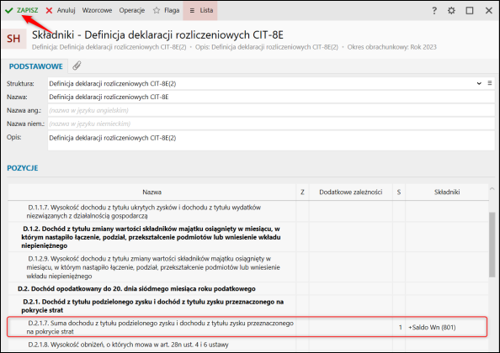Click the Nazwa ang. input field

pos(271,110)
